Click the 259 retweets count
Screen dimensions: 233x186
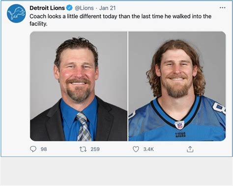[95, 149]
